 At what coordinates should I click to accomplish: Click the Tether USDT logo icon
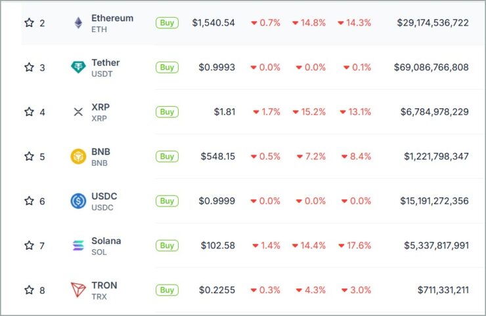(78, 67)
